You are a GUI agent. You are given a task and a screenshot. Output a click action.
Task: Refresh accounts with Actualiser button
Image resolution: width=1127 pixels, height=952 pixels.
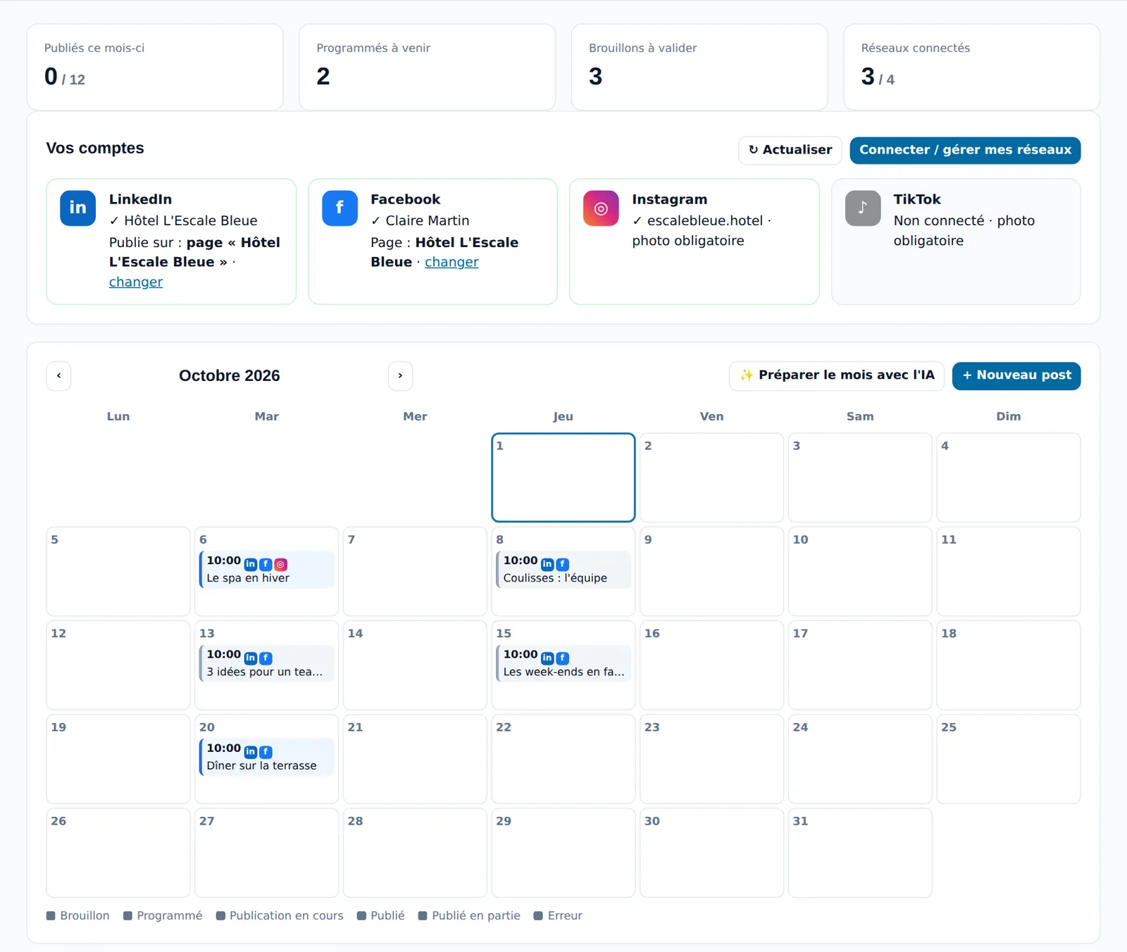pos(790,150)
